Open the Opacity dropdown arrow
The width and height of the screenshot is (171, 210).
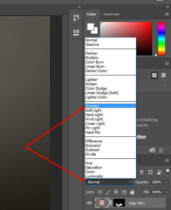[166, 182]
